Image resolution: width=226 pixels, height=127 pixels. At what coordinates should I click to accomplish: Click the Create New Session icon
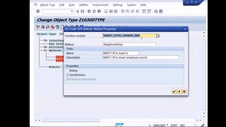[x=144, y=11]
